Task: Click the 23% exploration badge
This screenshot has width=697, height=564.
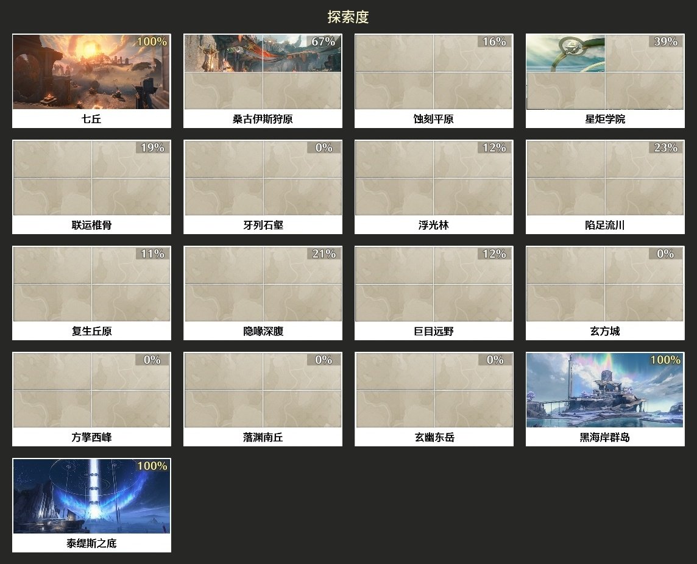Action: pyautogui.click(x=665, y=147)
